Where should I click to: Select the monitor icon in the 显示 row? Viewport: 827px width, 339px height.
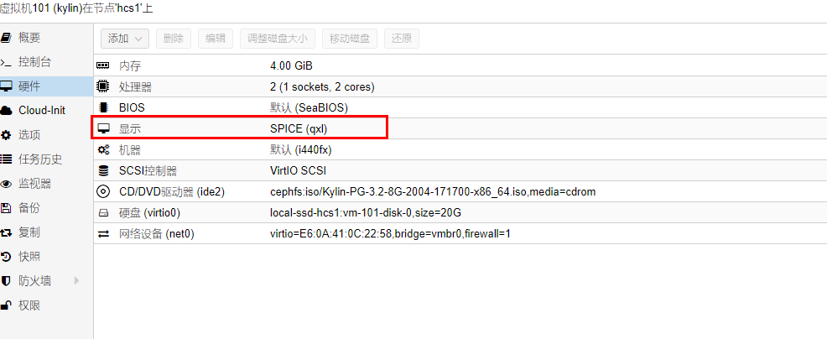[x=103, y=128]
